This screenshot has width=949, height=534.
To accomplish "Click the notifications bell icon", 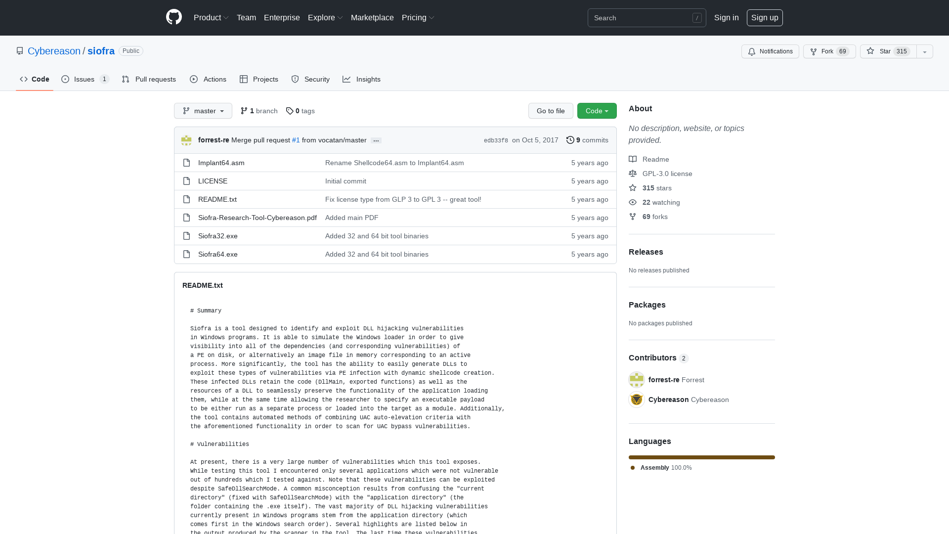I will point(752,51).
